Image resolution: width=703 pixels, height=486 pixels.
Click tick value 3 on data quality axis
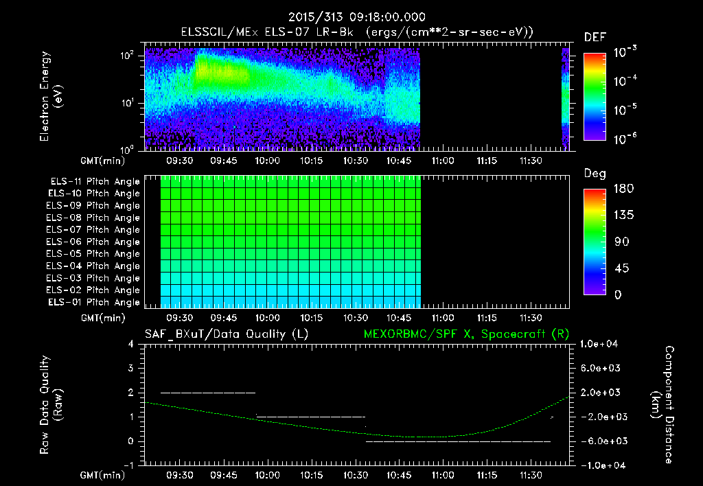tap(131, 369)
